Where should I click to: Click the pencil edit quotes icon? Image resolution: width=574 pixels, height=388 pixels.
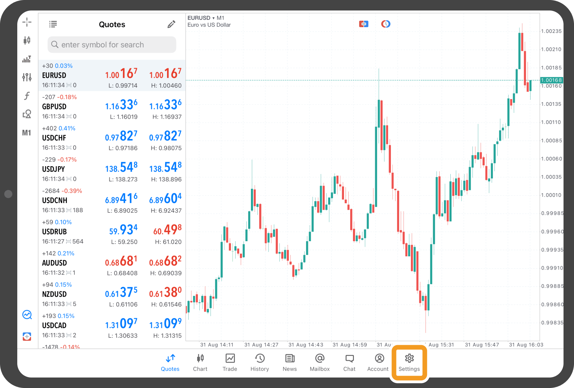pos(171,24)
